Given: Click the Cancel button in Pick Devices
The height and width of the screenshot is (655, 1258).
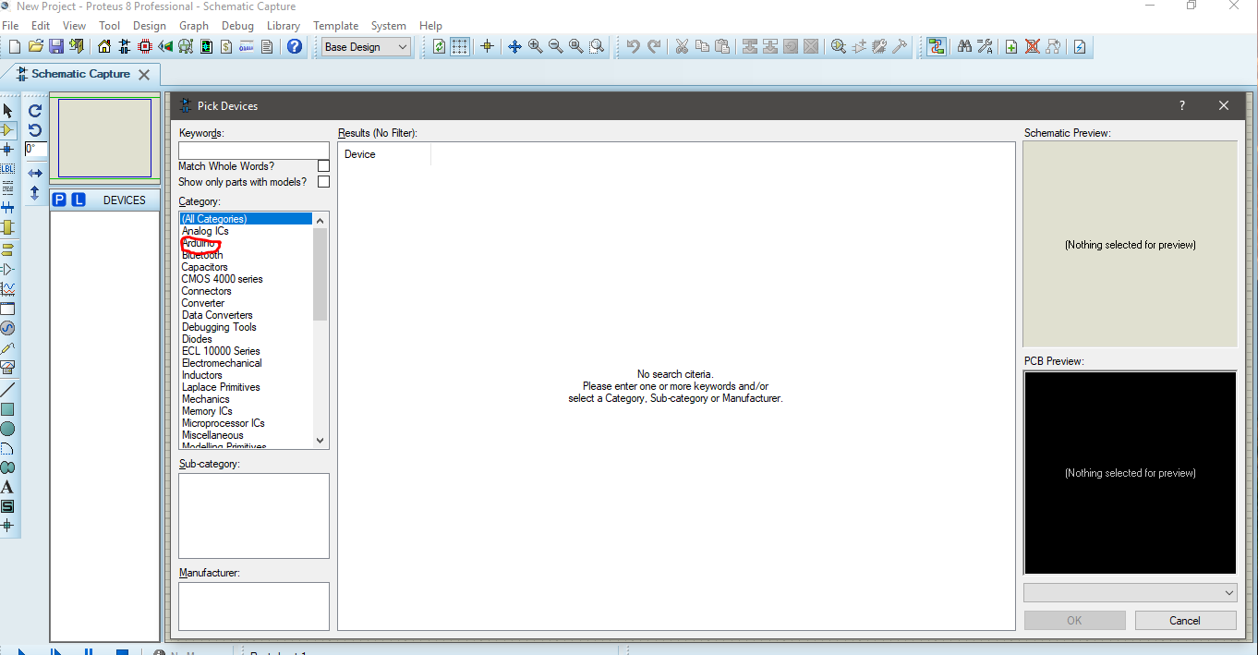Looking at the screenshot, I should point(1185,621).
